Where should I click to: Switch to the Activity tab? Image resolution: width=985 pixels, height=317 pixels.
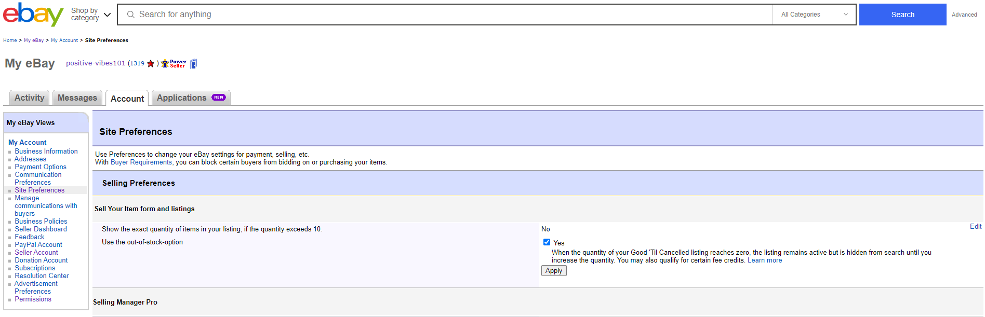30,98
